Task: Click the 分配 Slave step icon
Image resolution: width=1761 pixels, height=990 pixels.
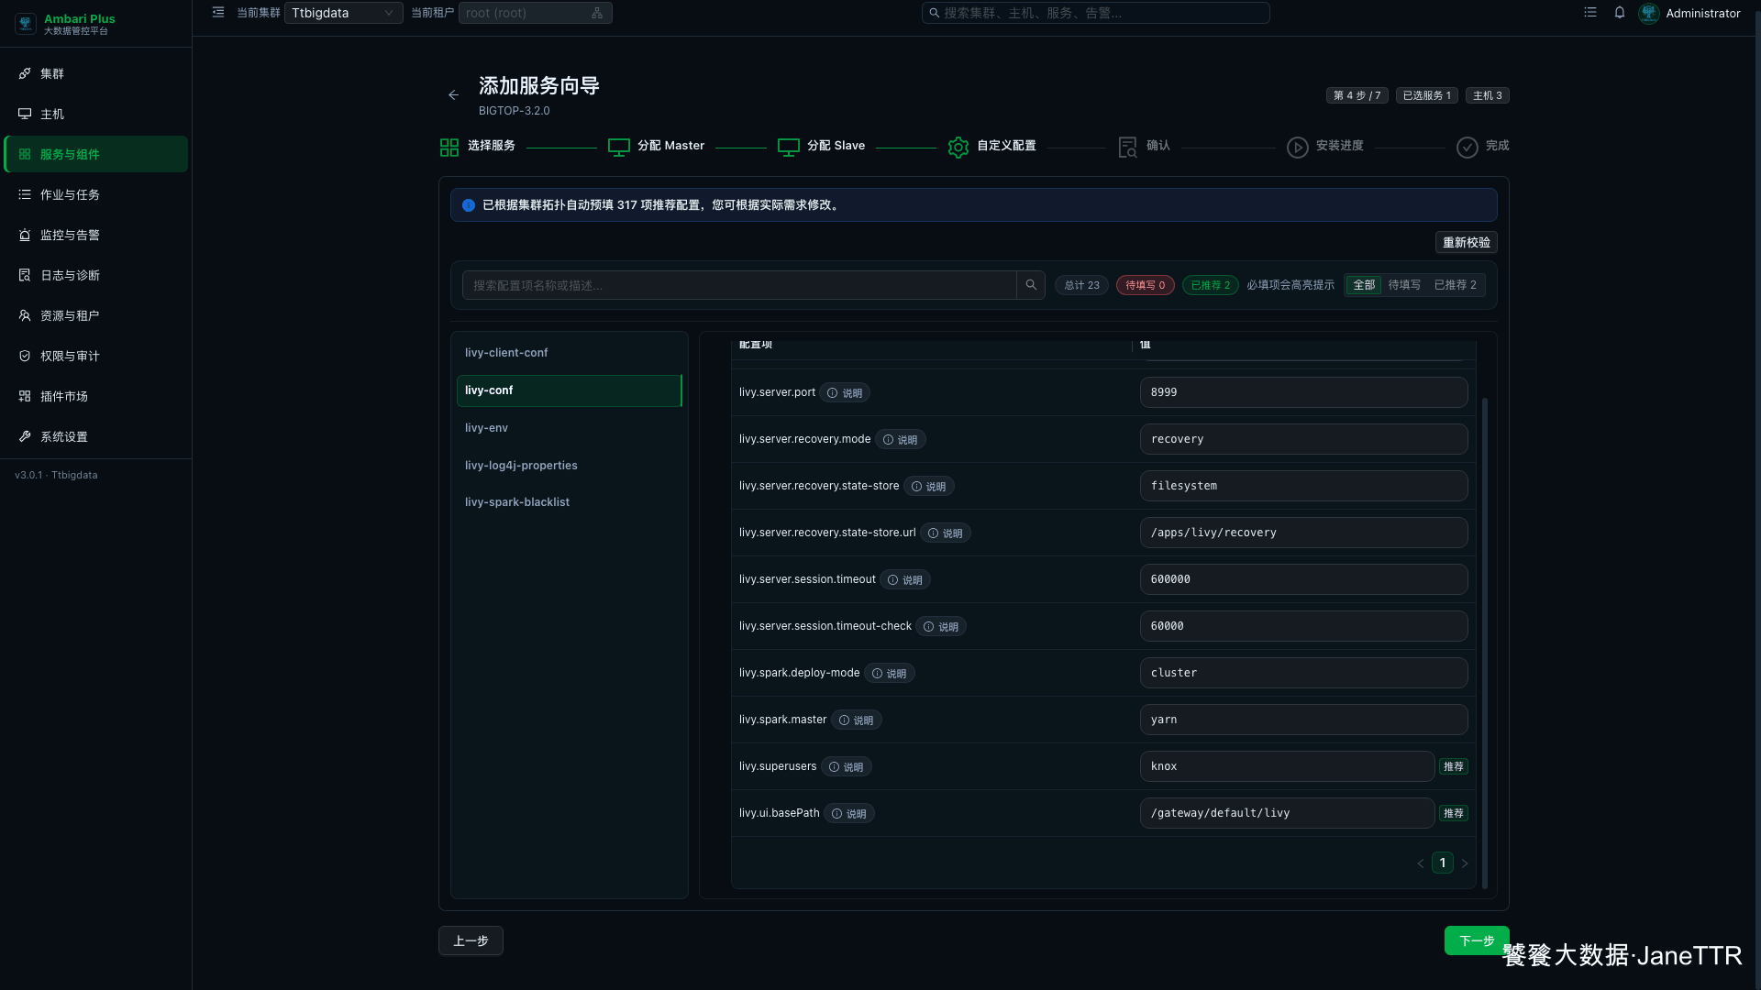Action: pos(789,147)
